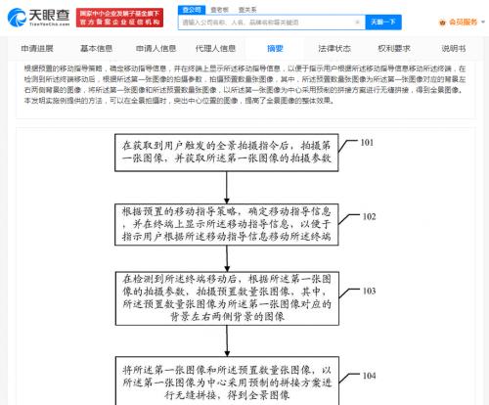Expand the 会员服务 dropdown arrow
Viewport: 489px width, 405px height.
(483, 22)
